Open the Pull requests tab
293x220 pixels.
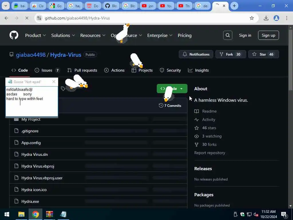tap(82, 70)
